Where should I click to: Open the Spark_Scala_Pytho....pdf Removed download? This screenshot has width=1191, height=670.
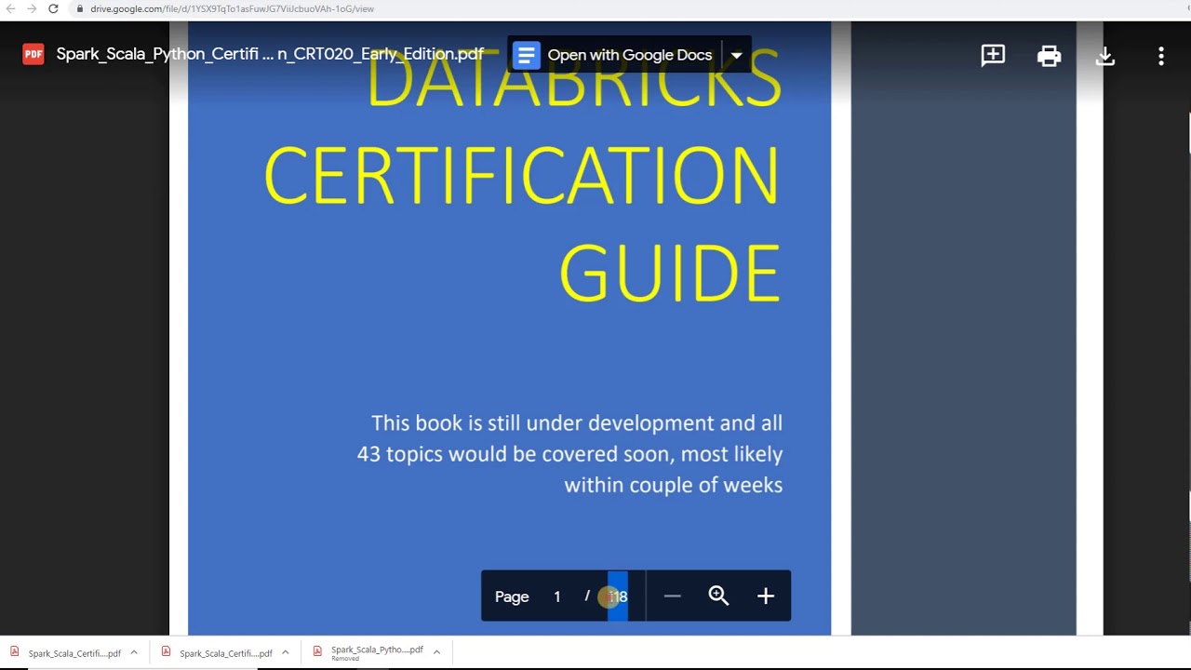point(367,652)
